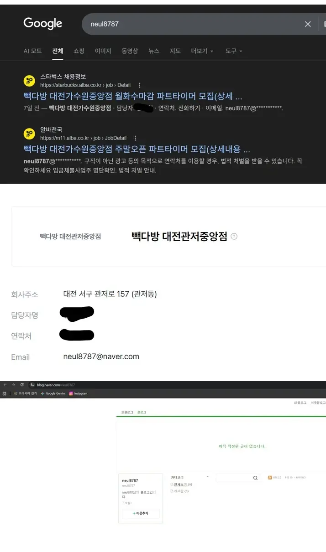Open the 프로필 link in profile box
326x552 pixels.
point(126,503)
